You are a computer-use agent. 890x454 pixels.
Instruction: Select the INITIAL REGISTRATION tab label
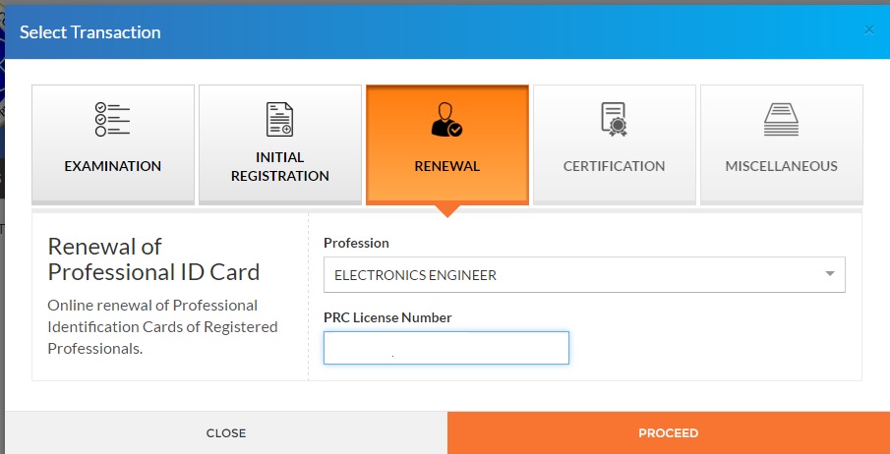click(x=280, y=166)
